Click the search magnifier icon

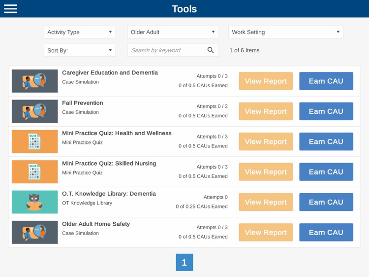tap(211, 50)
